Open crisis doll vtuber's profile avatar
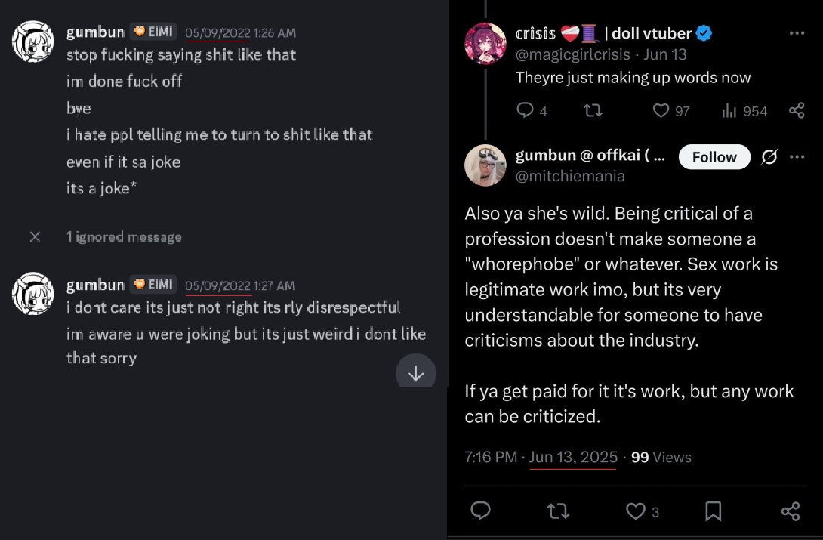Screen dimensions: 823x540 [485, 43]
